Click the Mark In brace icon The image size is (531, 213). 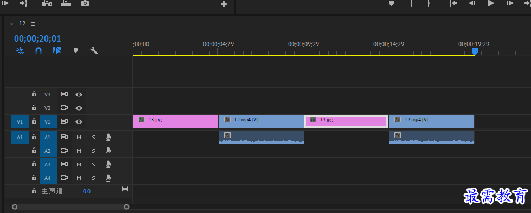pyautogui.click(x=411, y=3)
